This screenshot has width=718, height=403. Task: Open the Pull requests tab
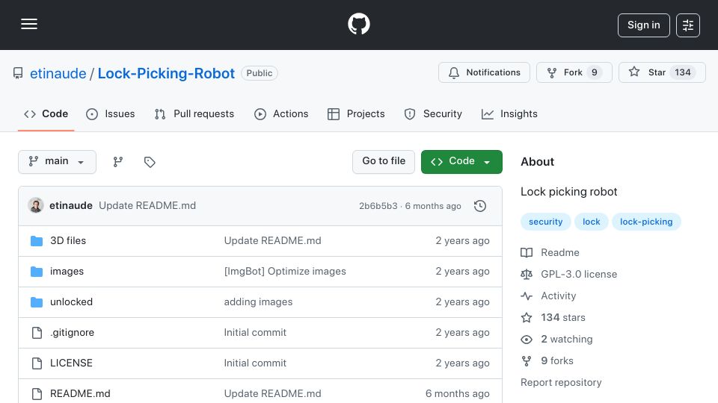(x=194, y=113)
